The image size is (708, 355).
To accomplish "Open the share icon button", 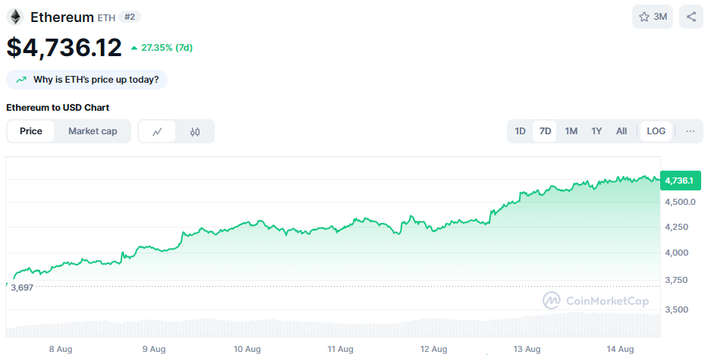I will click(x=691, y=17).
